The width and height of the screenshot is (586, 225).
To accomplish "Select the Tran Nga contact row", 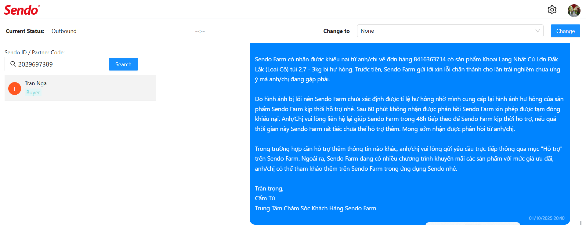I will coord(80,88).
